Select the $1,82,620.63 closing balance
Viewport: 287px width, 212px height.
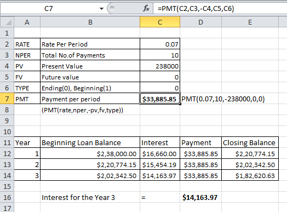(250, 175)
